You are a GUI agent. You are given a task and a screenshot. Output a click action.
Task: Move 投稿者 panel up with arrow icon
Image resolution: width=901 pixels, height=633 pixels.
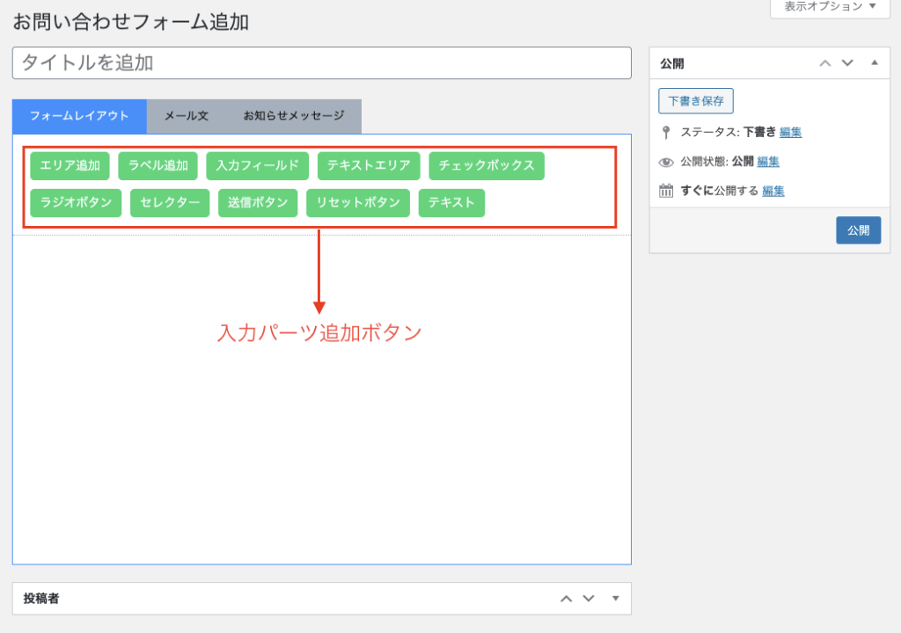tap(567, 599)
